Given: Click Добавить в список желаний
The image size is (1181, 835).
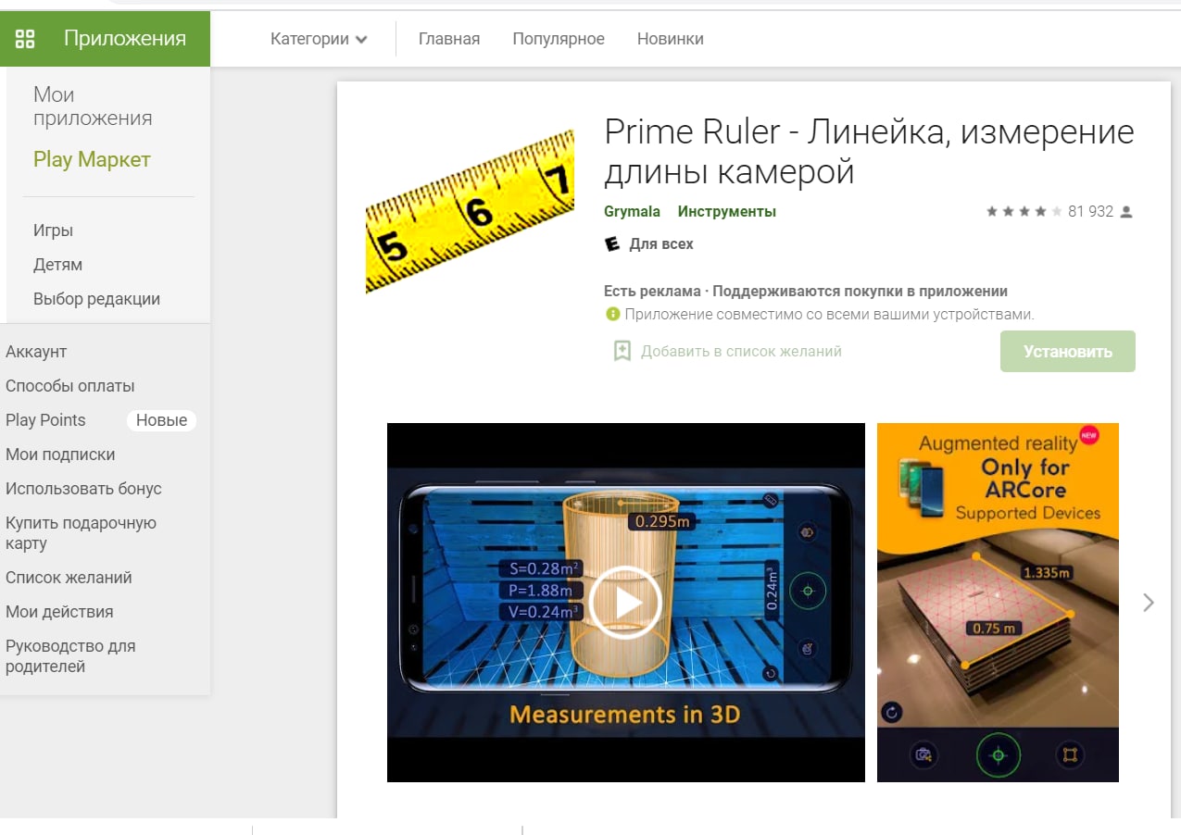Looking at the screenshot, I should pyautogui.click(x=741, y=352).
